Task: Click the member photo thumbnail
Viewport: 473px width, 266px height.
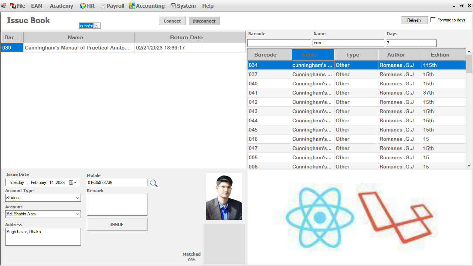Action: 224,196
